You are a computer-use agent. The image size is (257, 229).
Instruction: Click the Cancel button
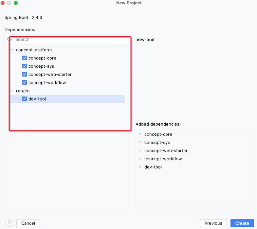pos(28,223)
